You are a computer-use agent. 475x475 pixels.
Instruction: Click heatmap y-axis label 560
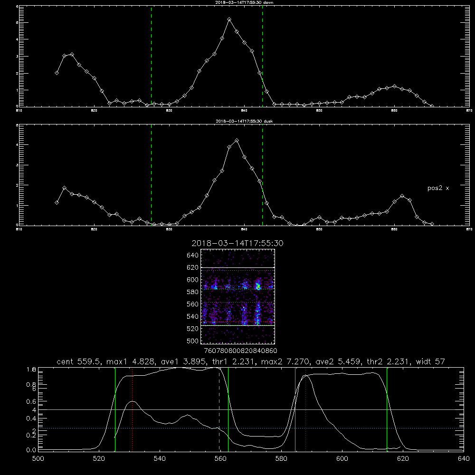pyautogui.click(x=193, y=304)
